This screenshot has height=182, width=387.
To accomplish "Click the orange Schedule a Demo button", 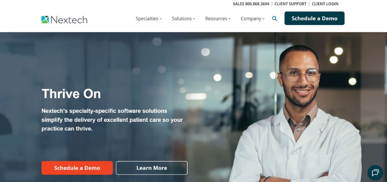I will tap(77, 168).
